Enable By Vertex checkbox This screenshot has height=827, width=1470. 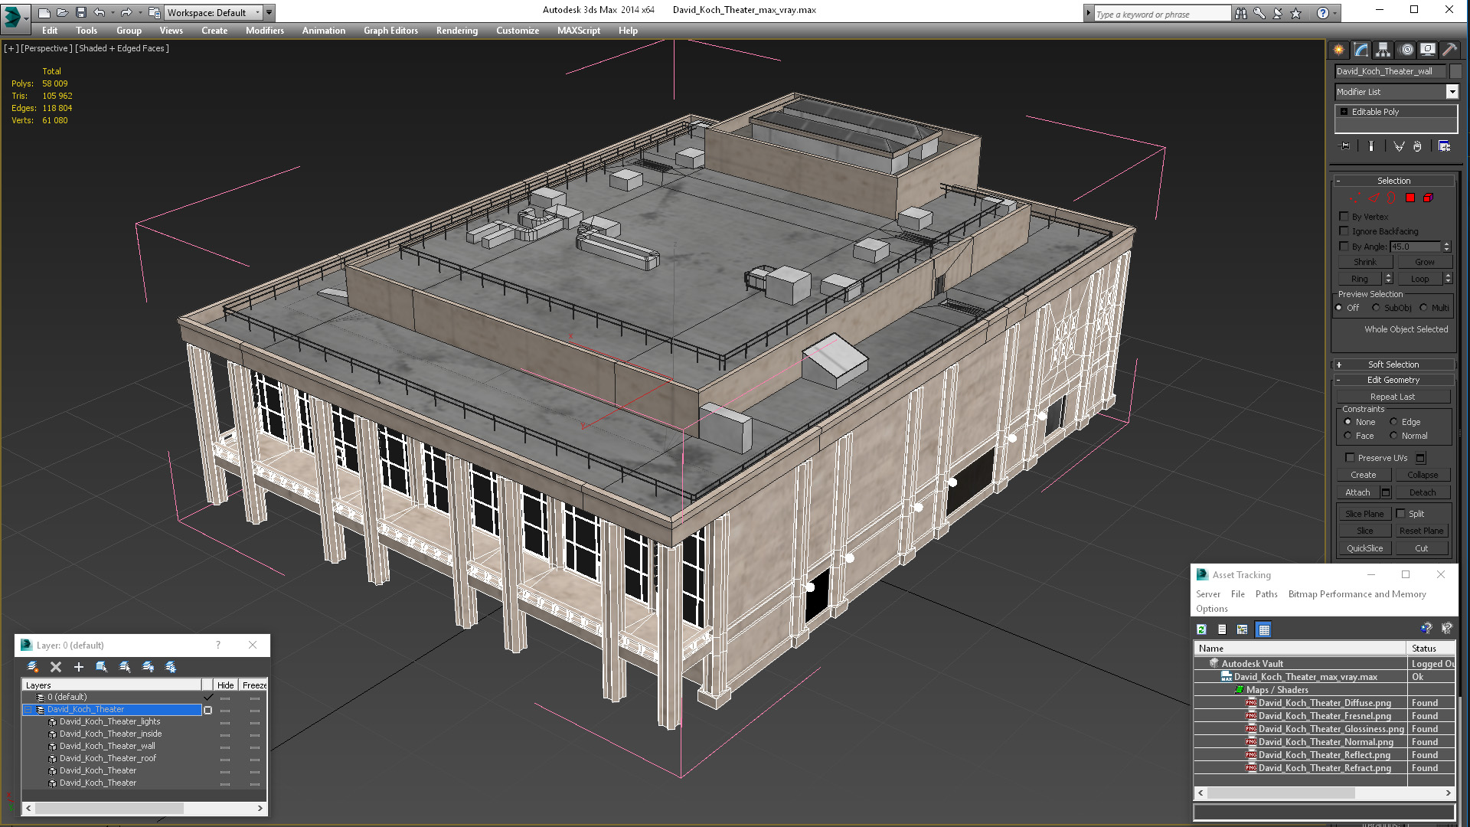pos(1344,216)
